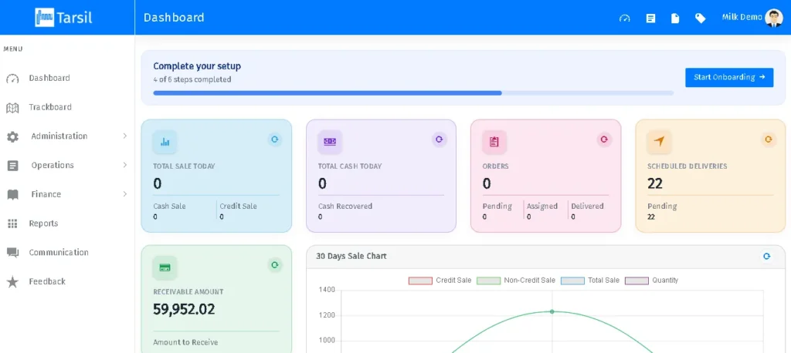Open the list document icon in header

coord(650,18)
